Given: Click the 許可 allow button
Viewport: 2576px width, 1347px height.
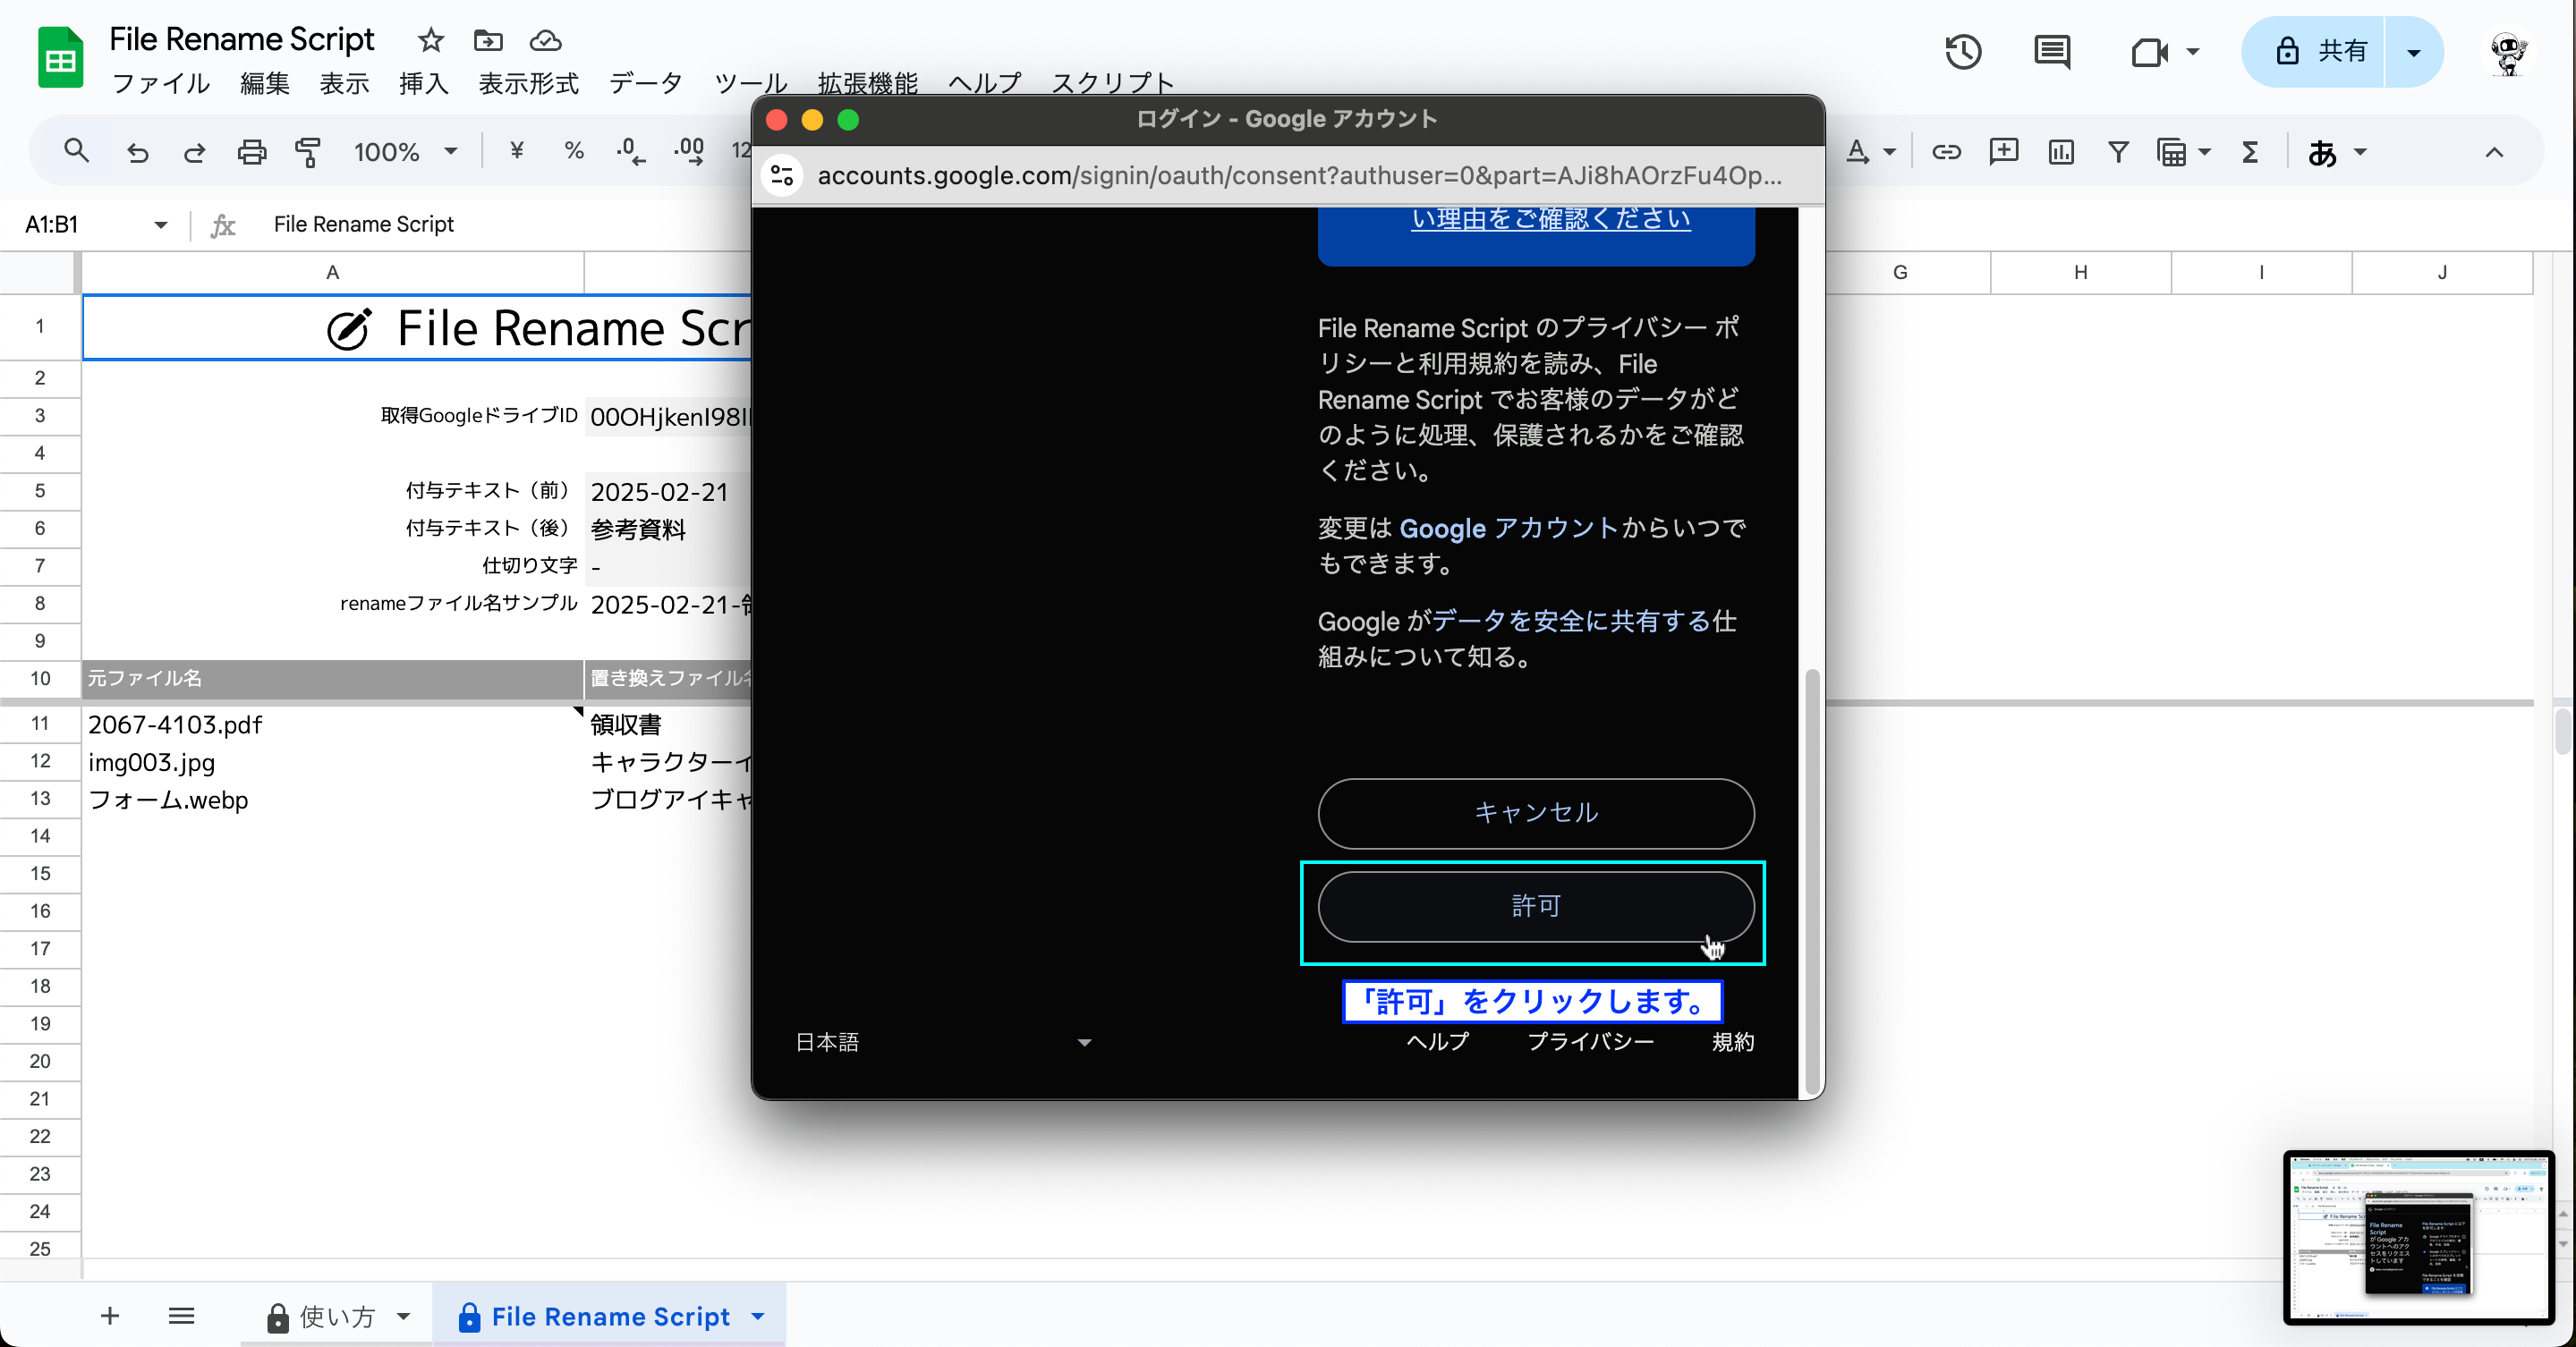Looking at the screenshot, I should [x=1535, y=906].
